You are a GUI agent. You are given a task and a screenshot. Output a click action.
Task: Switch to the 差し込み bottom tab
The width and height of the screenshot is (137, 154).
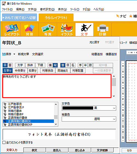click(80, 150)
